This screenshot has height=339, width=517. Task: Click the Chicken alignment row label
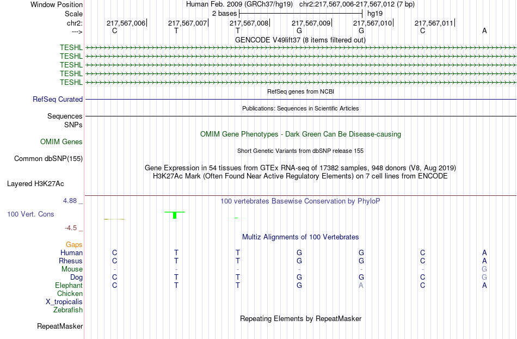[x=70, y=293]
